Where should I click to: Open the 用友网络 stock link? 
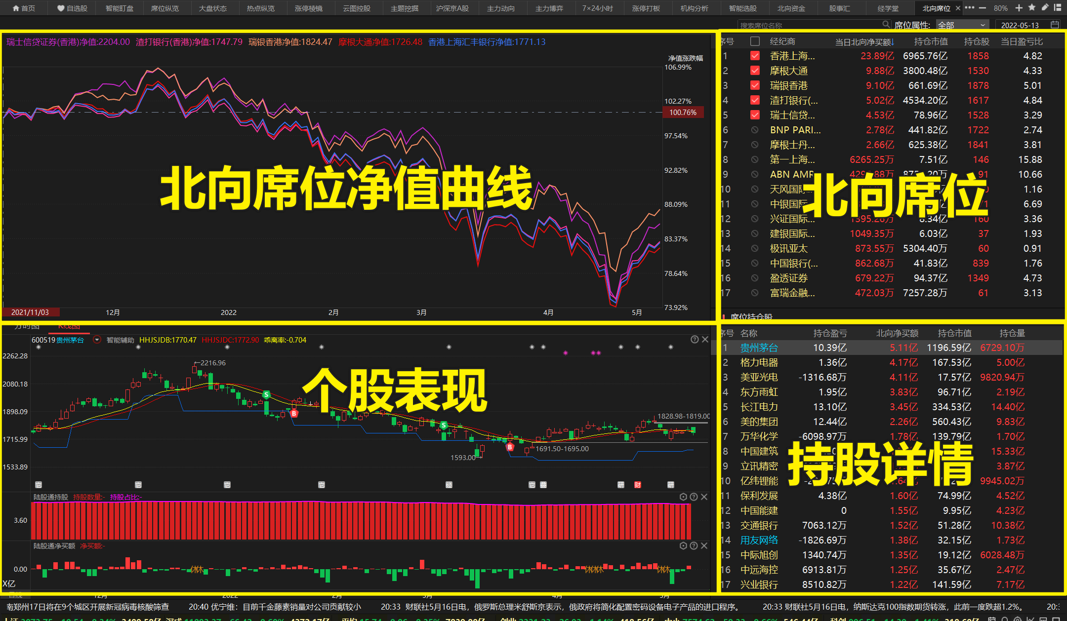tap(759, 540)
